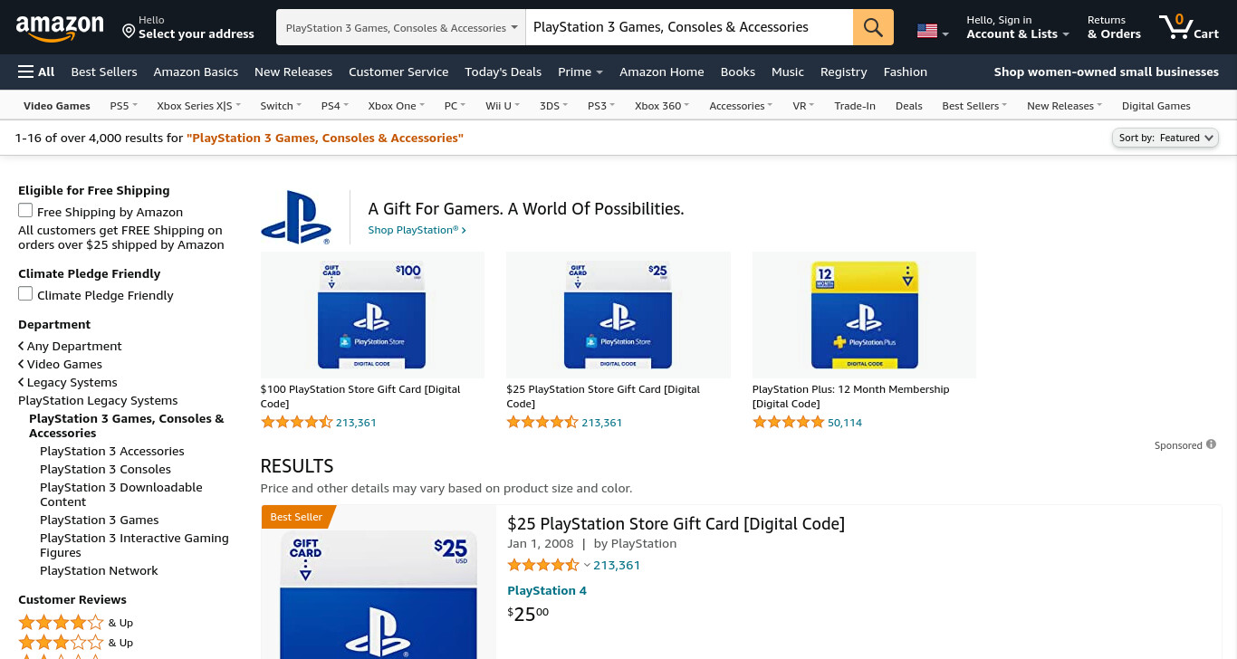Click the Sponsored info icon

(1211, 445)
